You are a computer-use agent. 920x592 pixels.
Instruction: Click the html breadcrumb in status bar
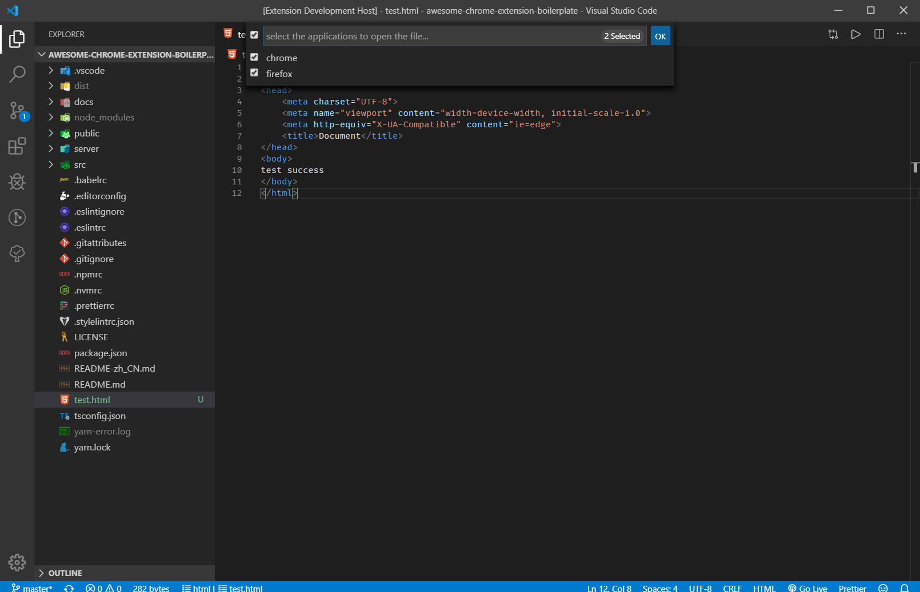coord(196,588)
